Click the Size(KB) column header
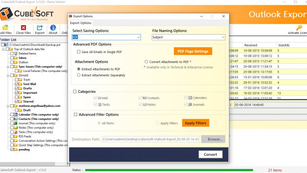This screenshot has width=307, height=173. 292,45
